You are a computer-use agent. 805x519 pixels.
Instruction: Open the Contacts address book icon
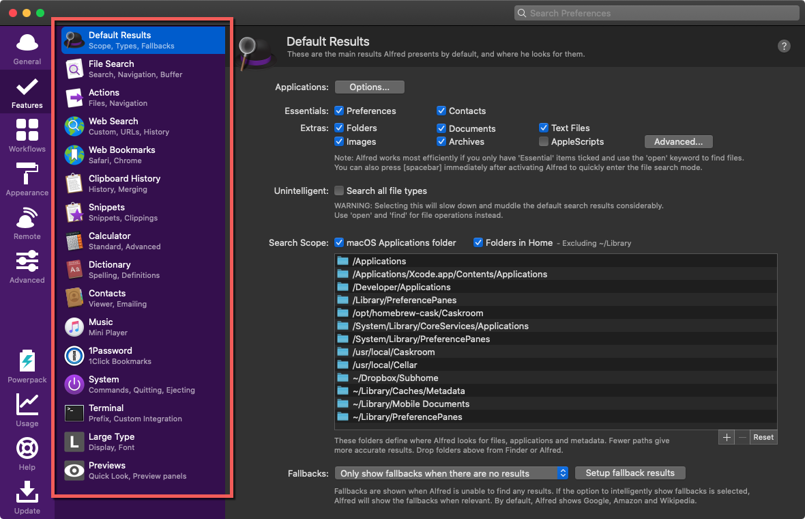pos(74,298)
